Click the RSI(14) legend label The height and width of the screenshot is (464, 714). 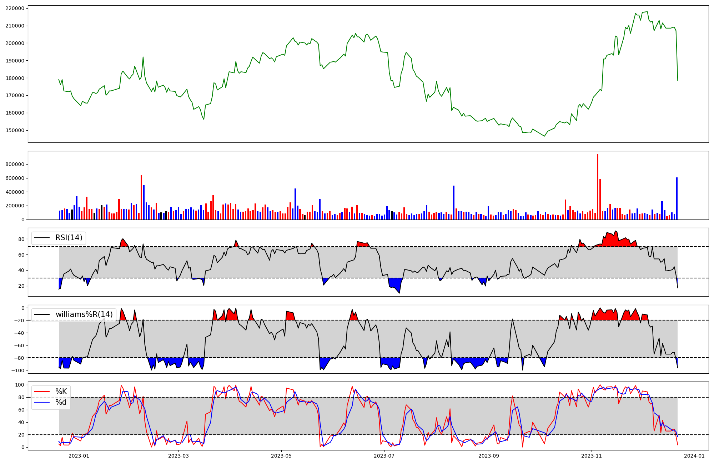(x=69, y=238)
